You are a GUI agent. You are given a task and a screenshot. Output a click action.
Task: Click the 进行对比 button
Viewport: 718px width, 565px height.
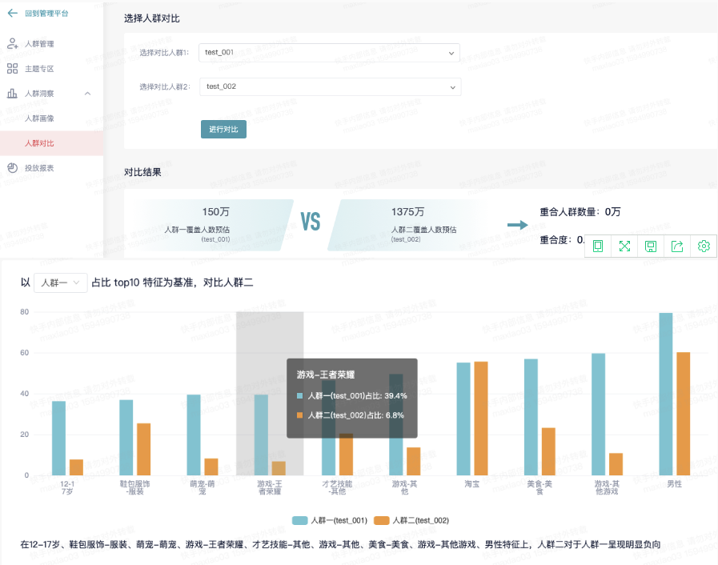(223, 129)
